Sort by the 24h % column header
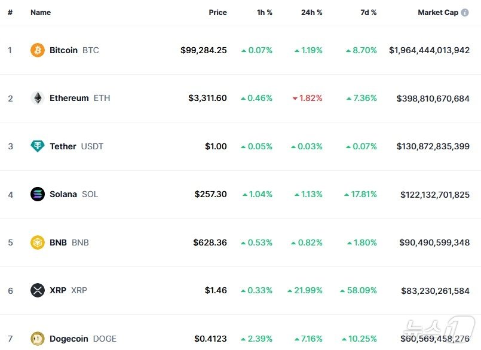Image resolution: width=481 pixels, height=350 pixels. coord(311,13)
